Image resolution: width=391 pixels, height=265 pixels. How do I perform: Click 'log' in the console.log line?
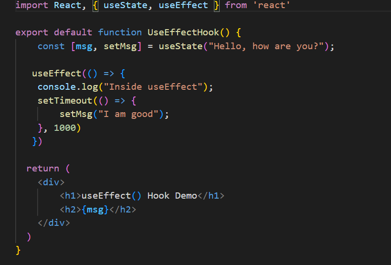coord(90,87)
